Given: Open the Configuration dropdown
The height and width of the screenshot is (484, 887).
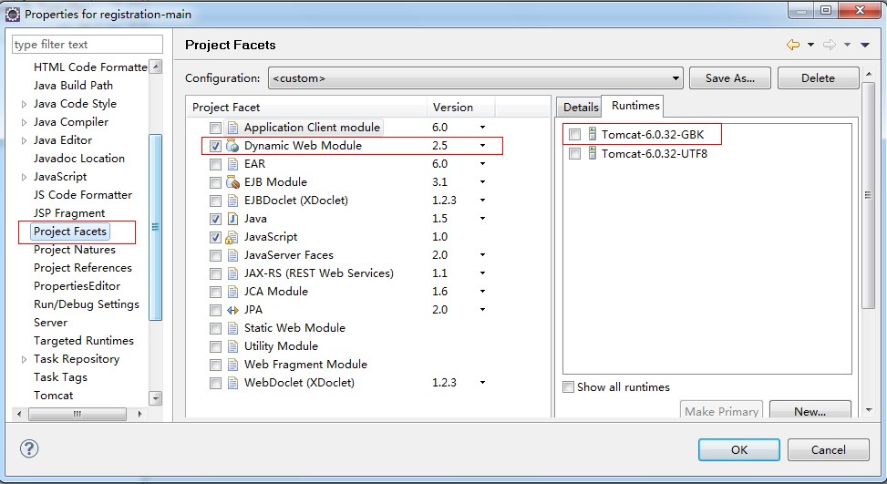Looking at the screenshot, I should pyautogui.click(x=475, y=78).
